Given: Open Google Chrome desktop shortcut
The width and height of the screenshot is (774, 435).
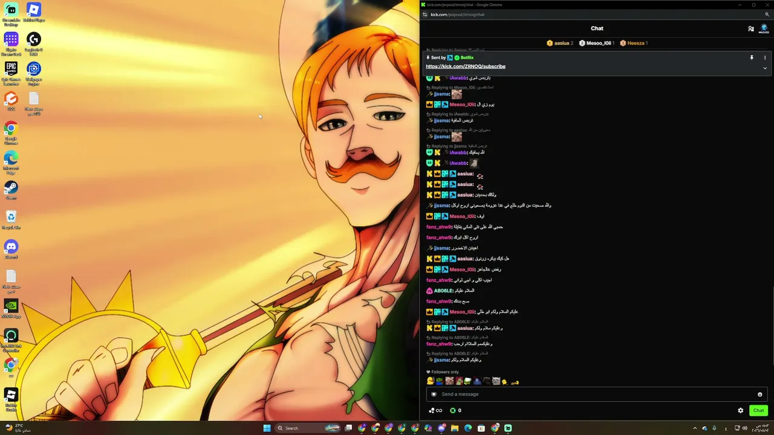Looking at the screenshot, I should coord(11,133).
